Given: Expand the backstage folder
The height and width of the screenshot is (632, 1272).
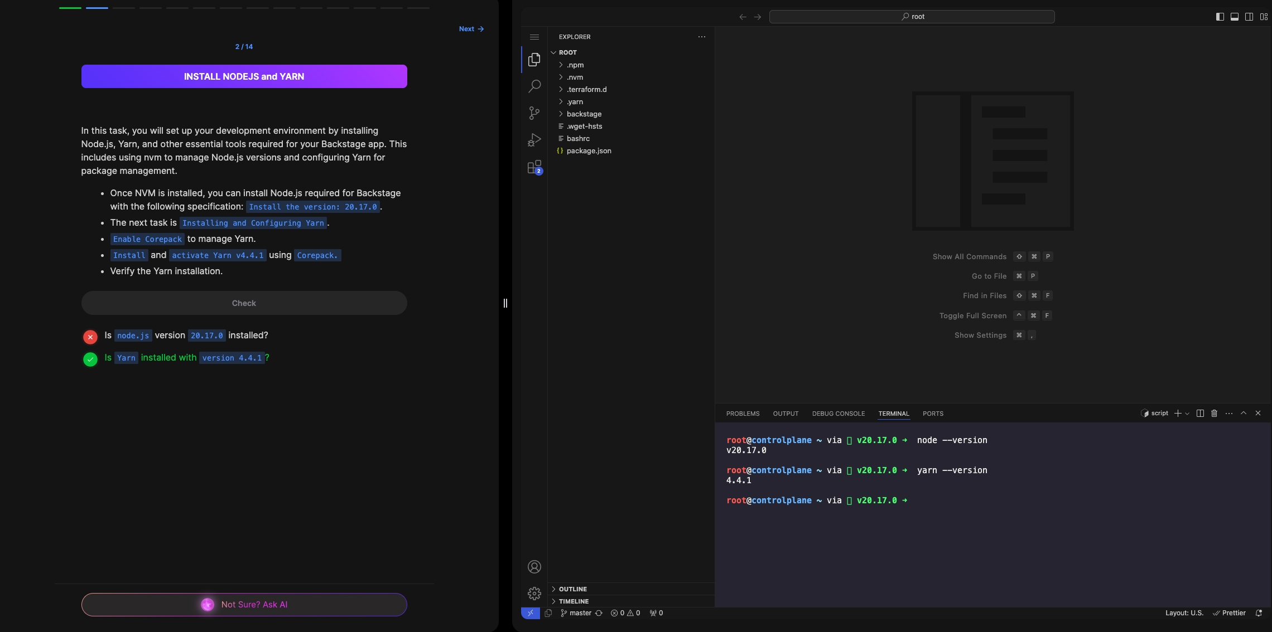Looking at the screenshot, I should click(584, 114).
